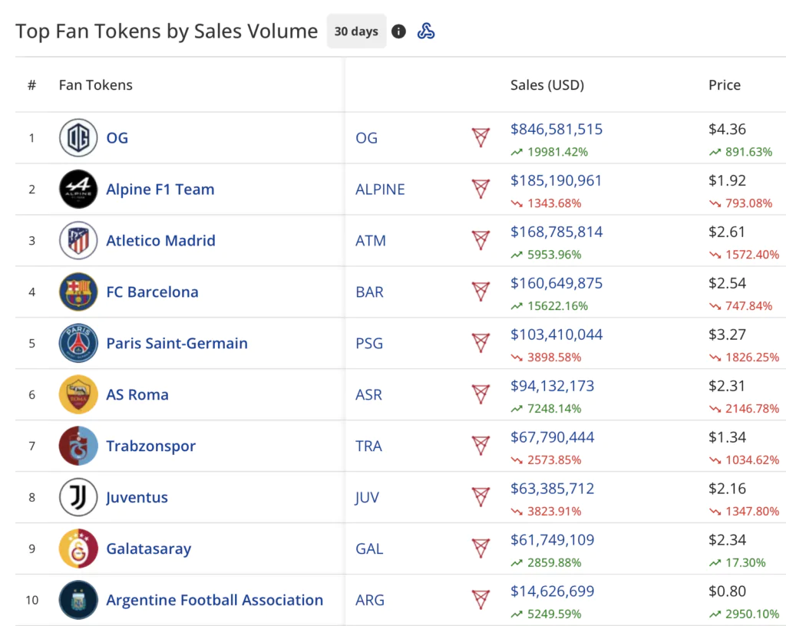Click the Chiliz chain icon in Galatasaray row

coord(481,549)
